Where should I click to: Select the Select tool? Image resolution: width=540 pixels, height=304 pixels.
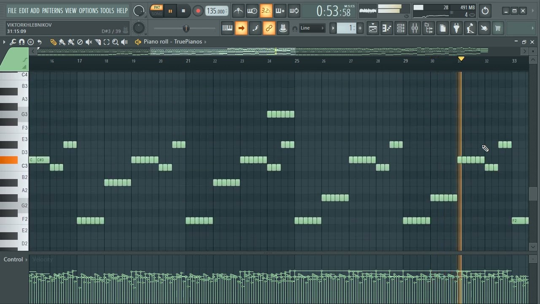tap(107, 42)
